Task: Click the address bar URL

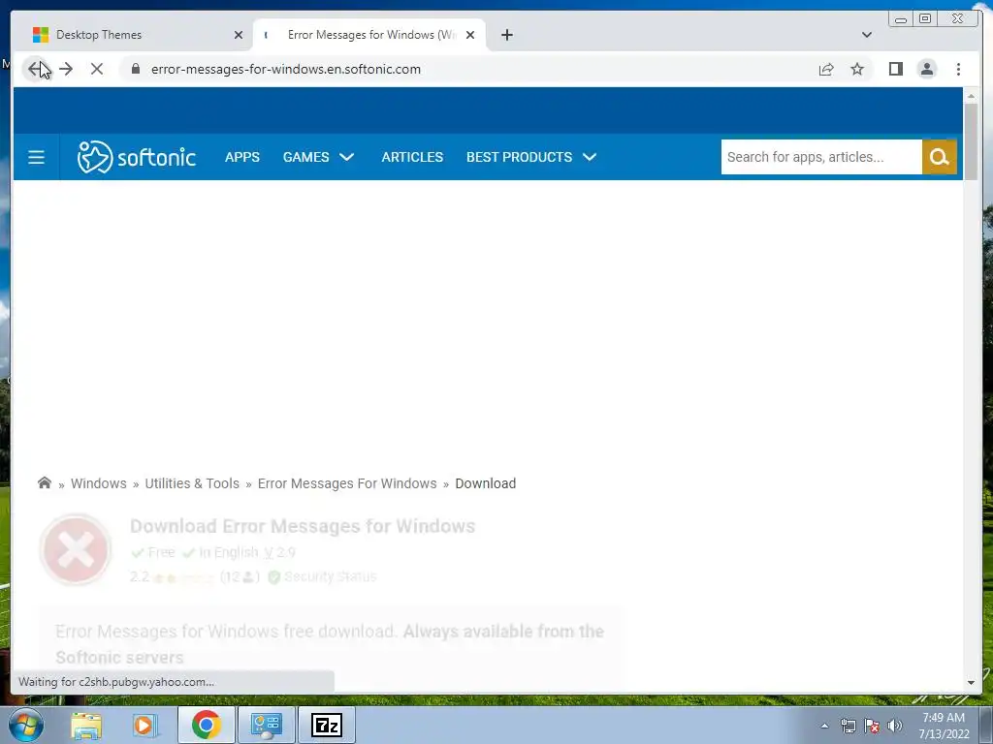Action: click(x=286, y=69)
